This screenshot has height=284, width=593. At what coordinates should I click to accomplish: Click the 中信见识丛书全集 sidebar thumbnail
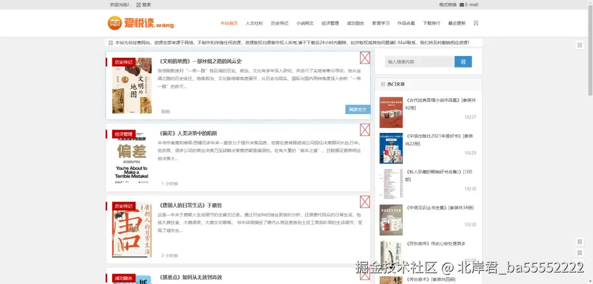coord(391,220)
